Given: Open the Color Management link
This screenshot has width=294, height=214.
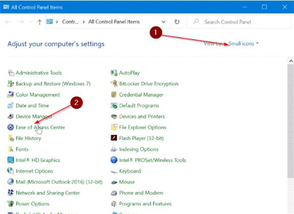Looking at the screenshot, I should tap(38, 95).
